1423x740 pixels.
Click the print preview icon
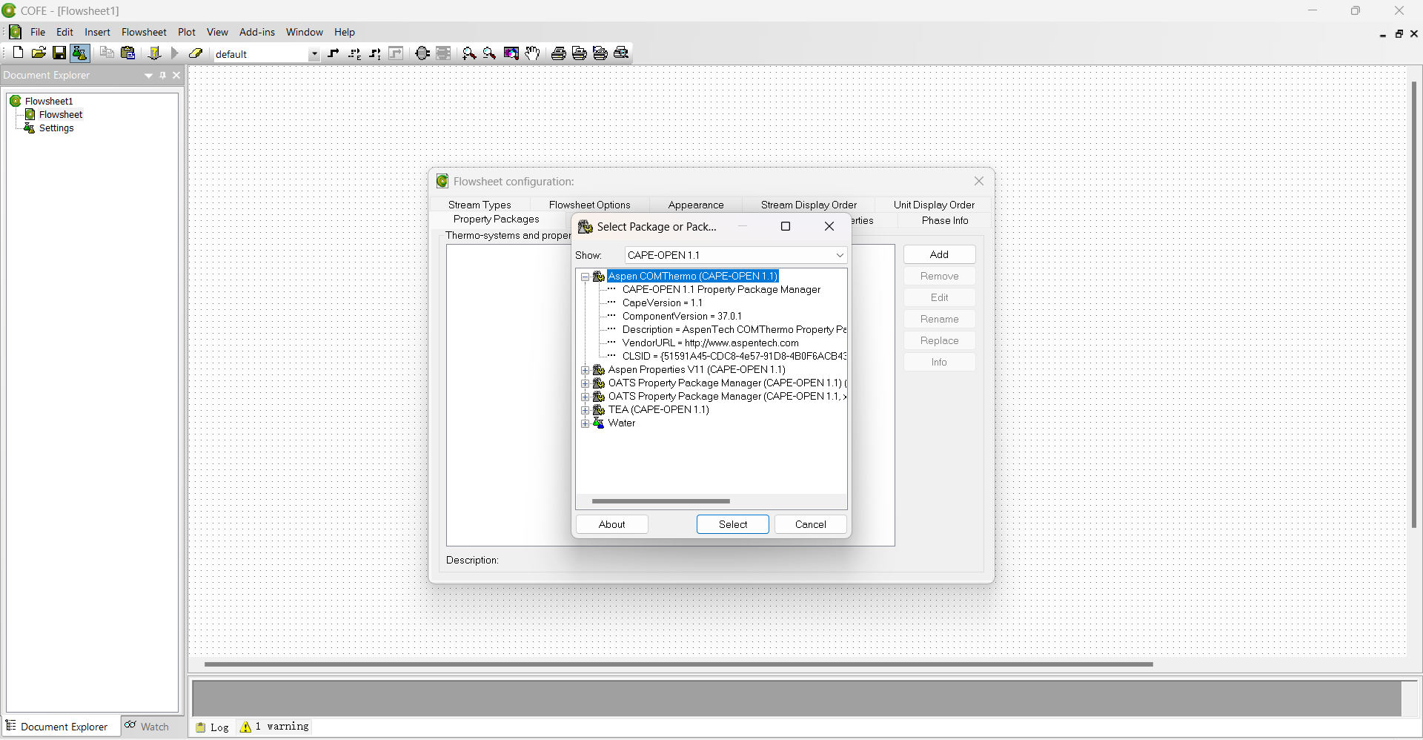(x=622, y=53)
